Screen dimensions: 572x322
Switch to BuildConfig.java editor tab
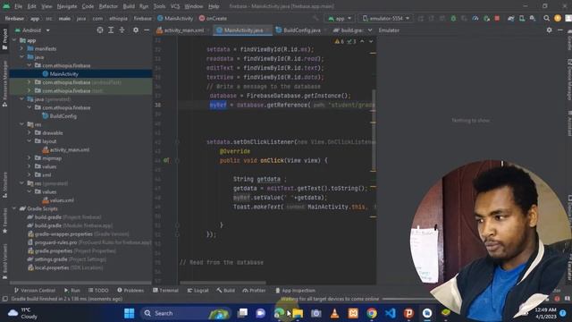tap(299, 30)
